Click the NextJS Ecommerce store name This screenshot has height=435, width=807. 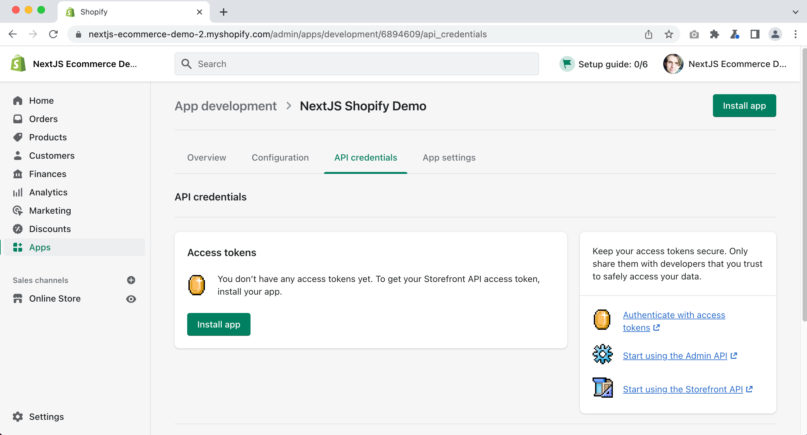(x=85, y=64)
